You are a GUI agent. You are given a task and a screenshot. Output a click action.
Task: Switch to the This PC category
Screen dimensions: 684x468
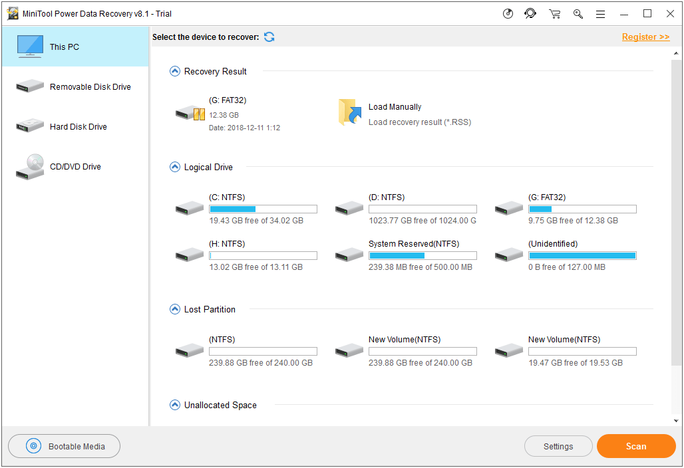click(64, 47)
